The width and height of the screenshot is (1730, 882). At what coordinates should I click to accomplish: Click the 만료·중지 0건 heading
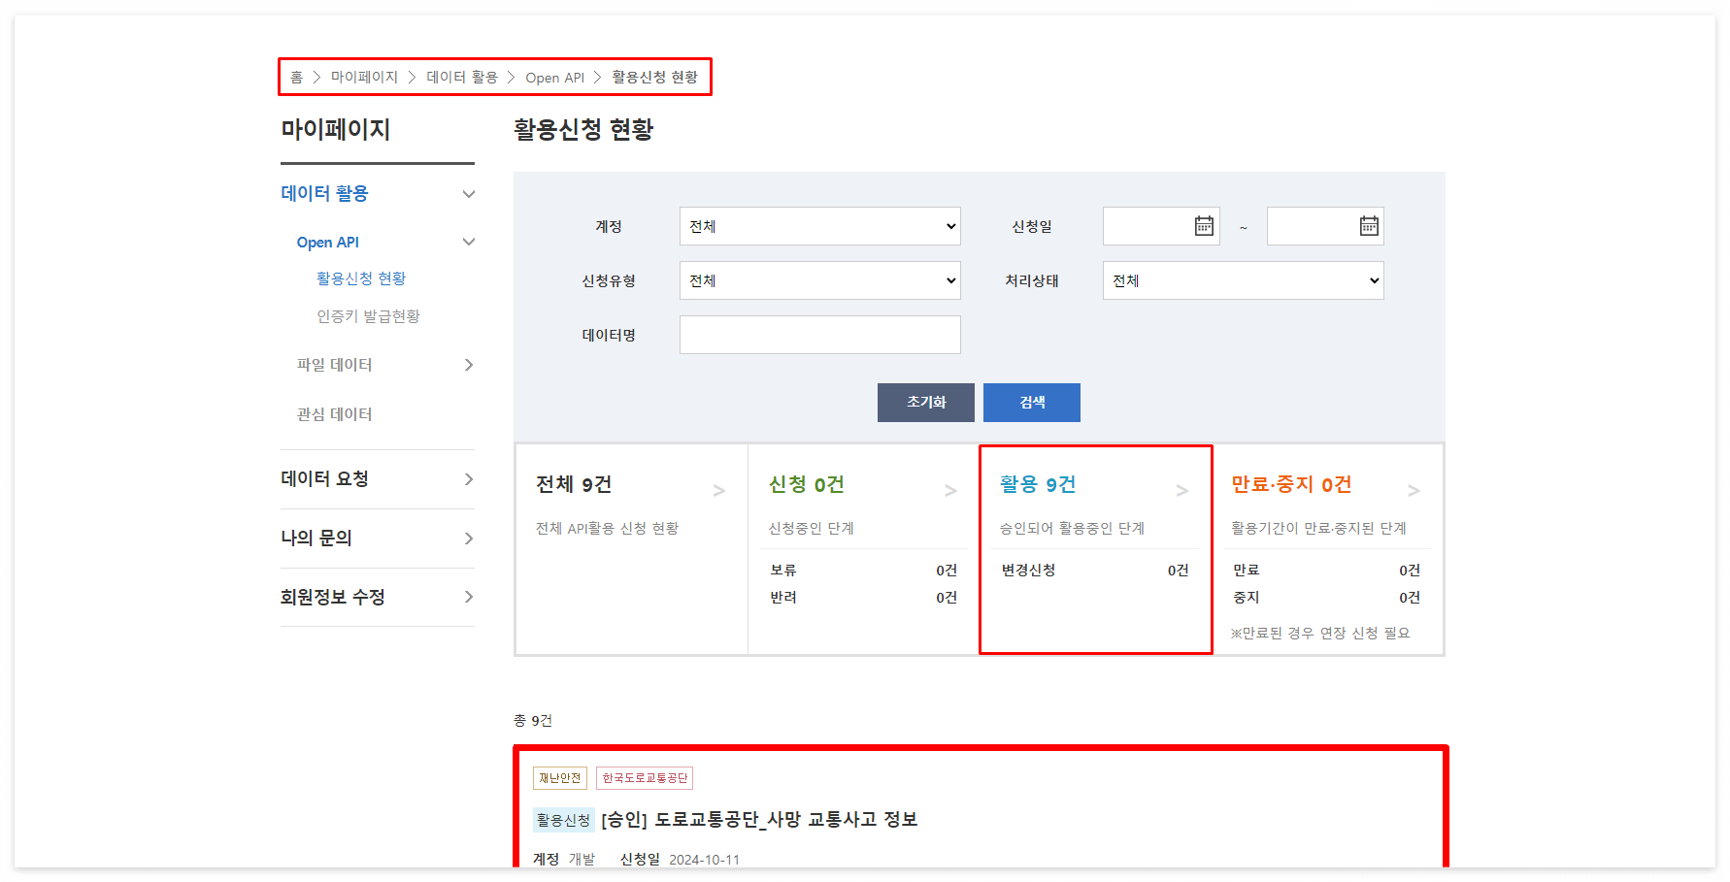1291,484
